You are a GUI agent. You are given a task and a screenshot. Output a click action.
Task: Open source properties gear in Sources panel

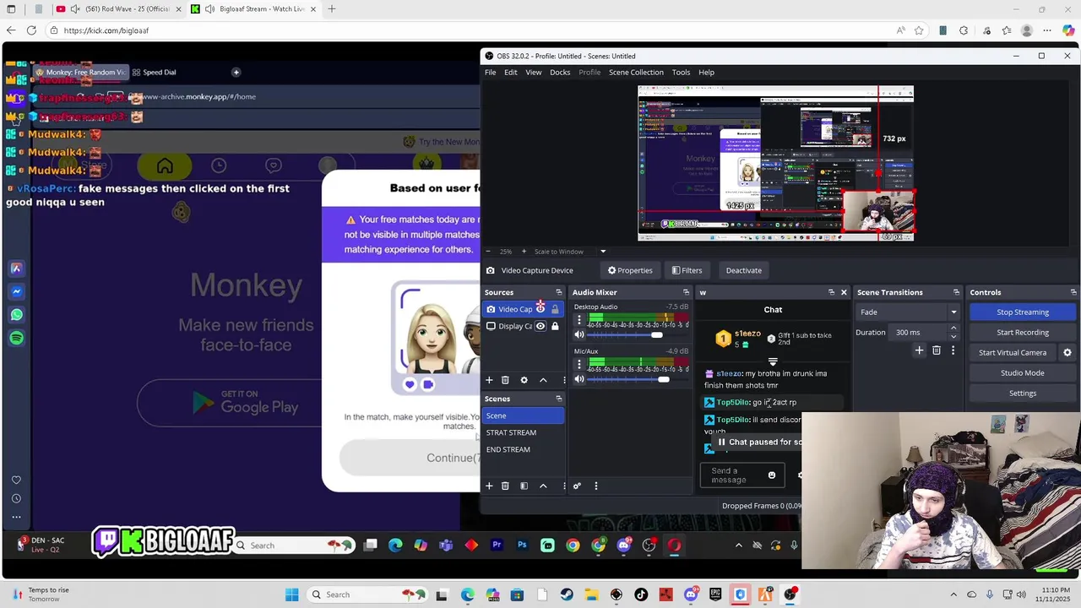point(524,380)
